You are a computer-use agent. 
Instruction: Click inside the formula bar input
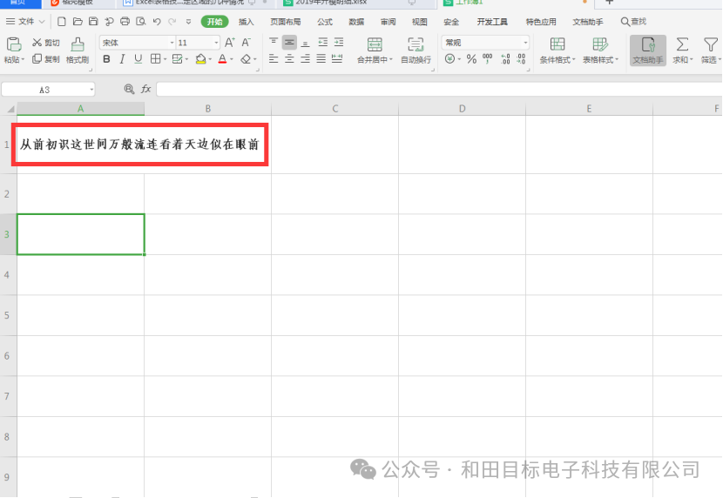click(x=439, y=89)
